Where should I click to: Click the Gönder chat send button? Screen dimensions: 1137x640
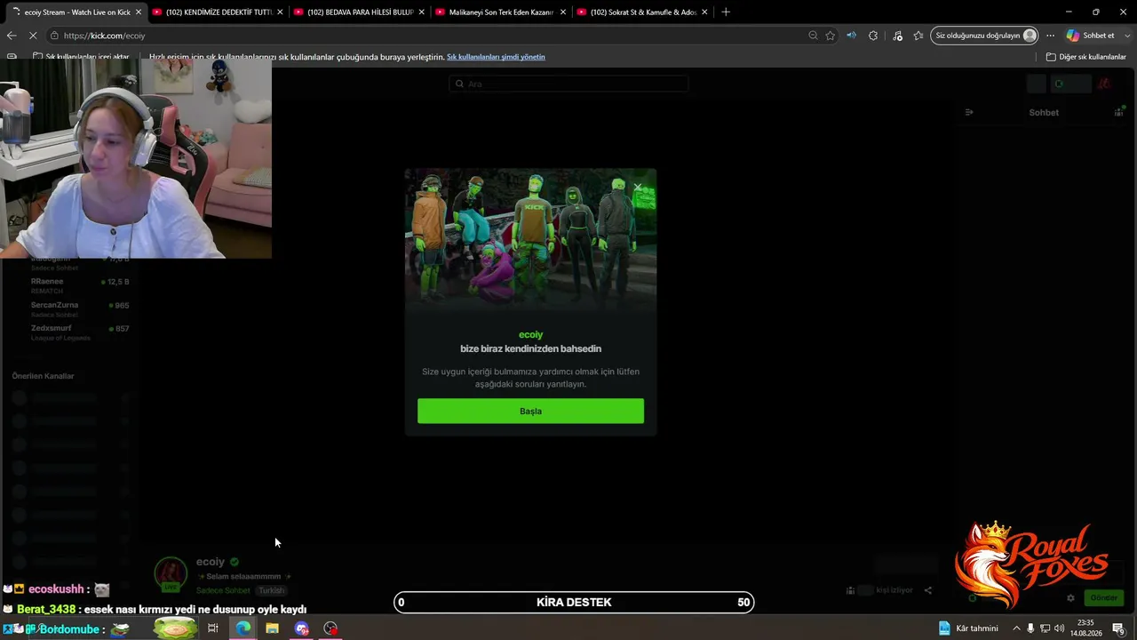(x=1103, y=598)
